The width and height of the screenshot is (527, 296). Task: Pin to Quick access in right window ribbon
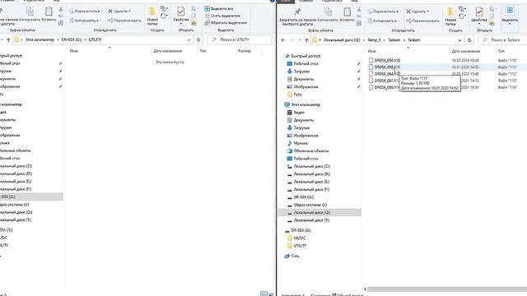click(297, 16)
